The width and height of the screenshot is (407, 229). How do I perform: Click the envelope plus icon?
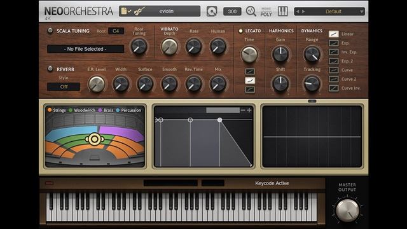click(249, 110)
